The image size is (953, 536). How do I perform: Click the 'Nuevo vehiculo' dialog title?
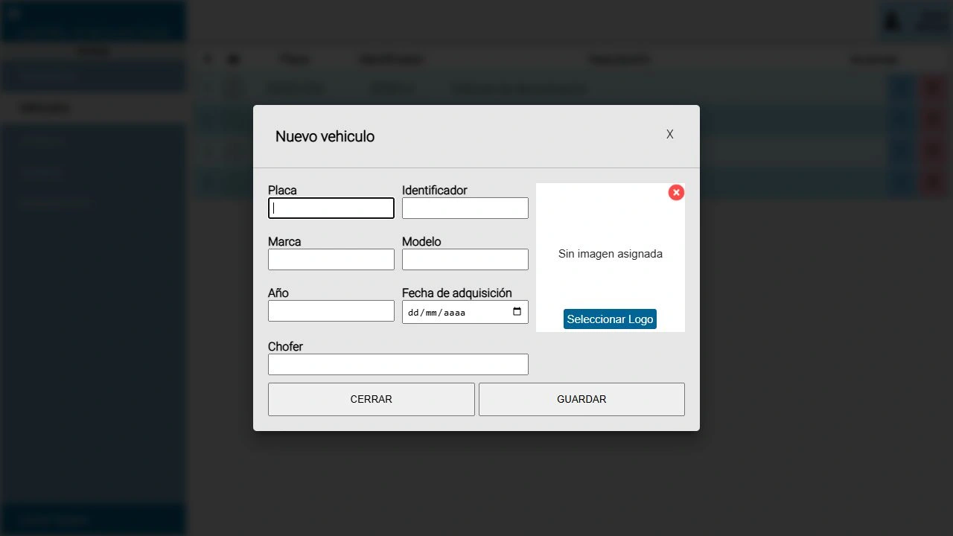(x=325, y=136)
